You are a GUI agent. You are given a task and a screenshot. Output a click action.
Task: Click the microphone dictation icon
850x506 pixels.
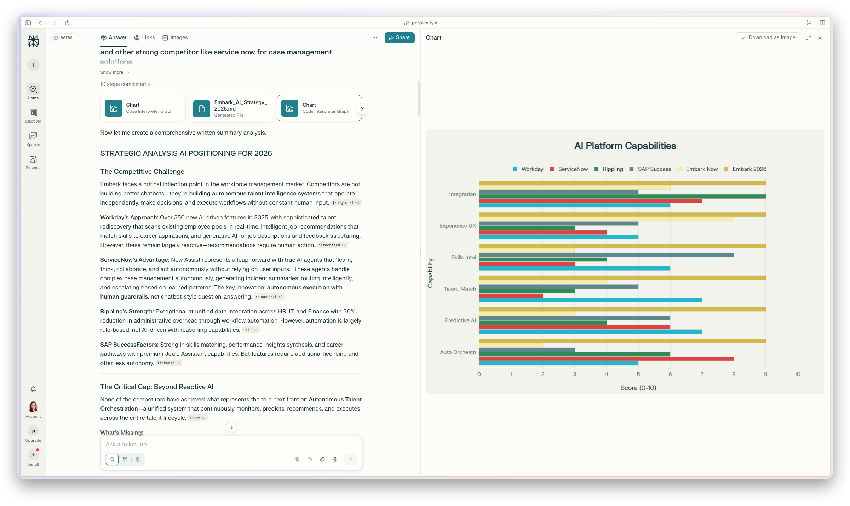335,459
